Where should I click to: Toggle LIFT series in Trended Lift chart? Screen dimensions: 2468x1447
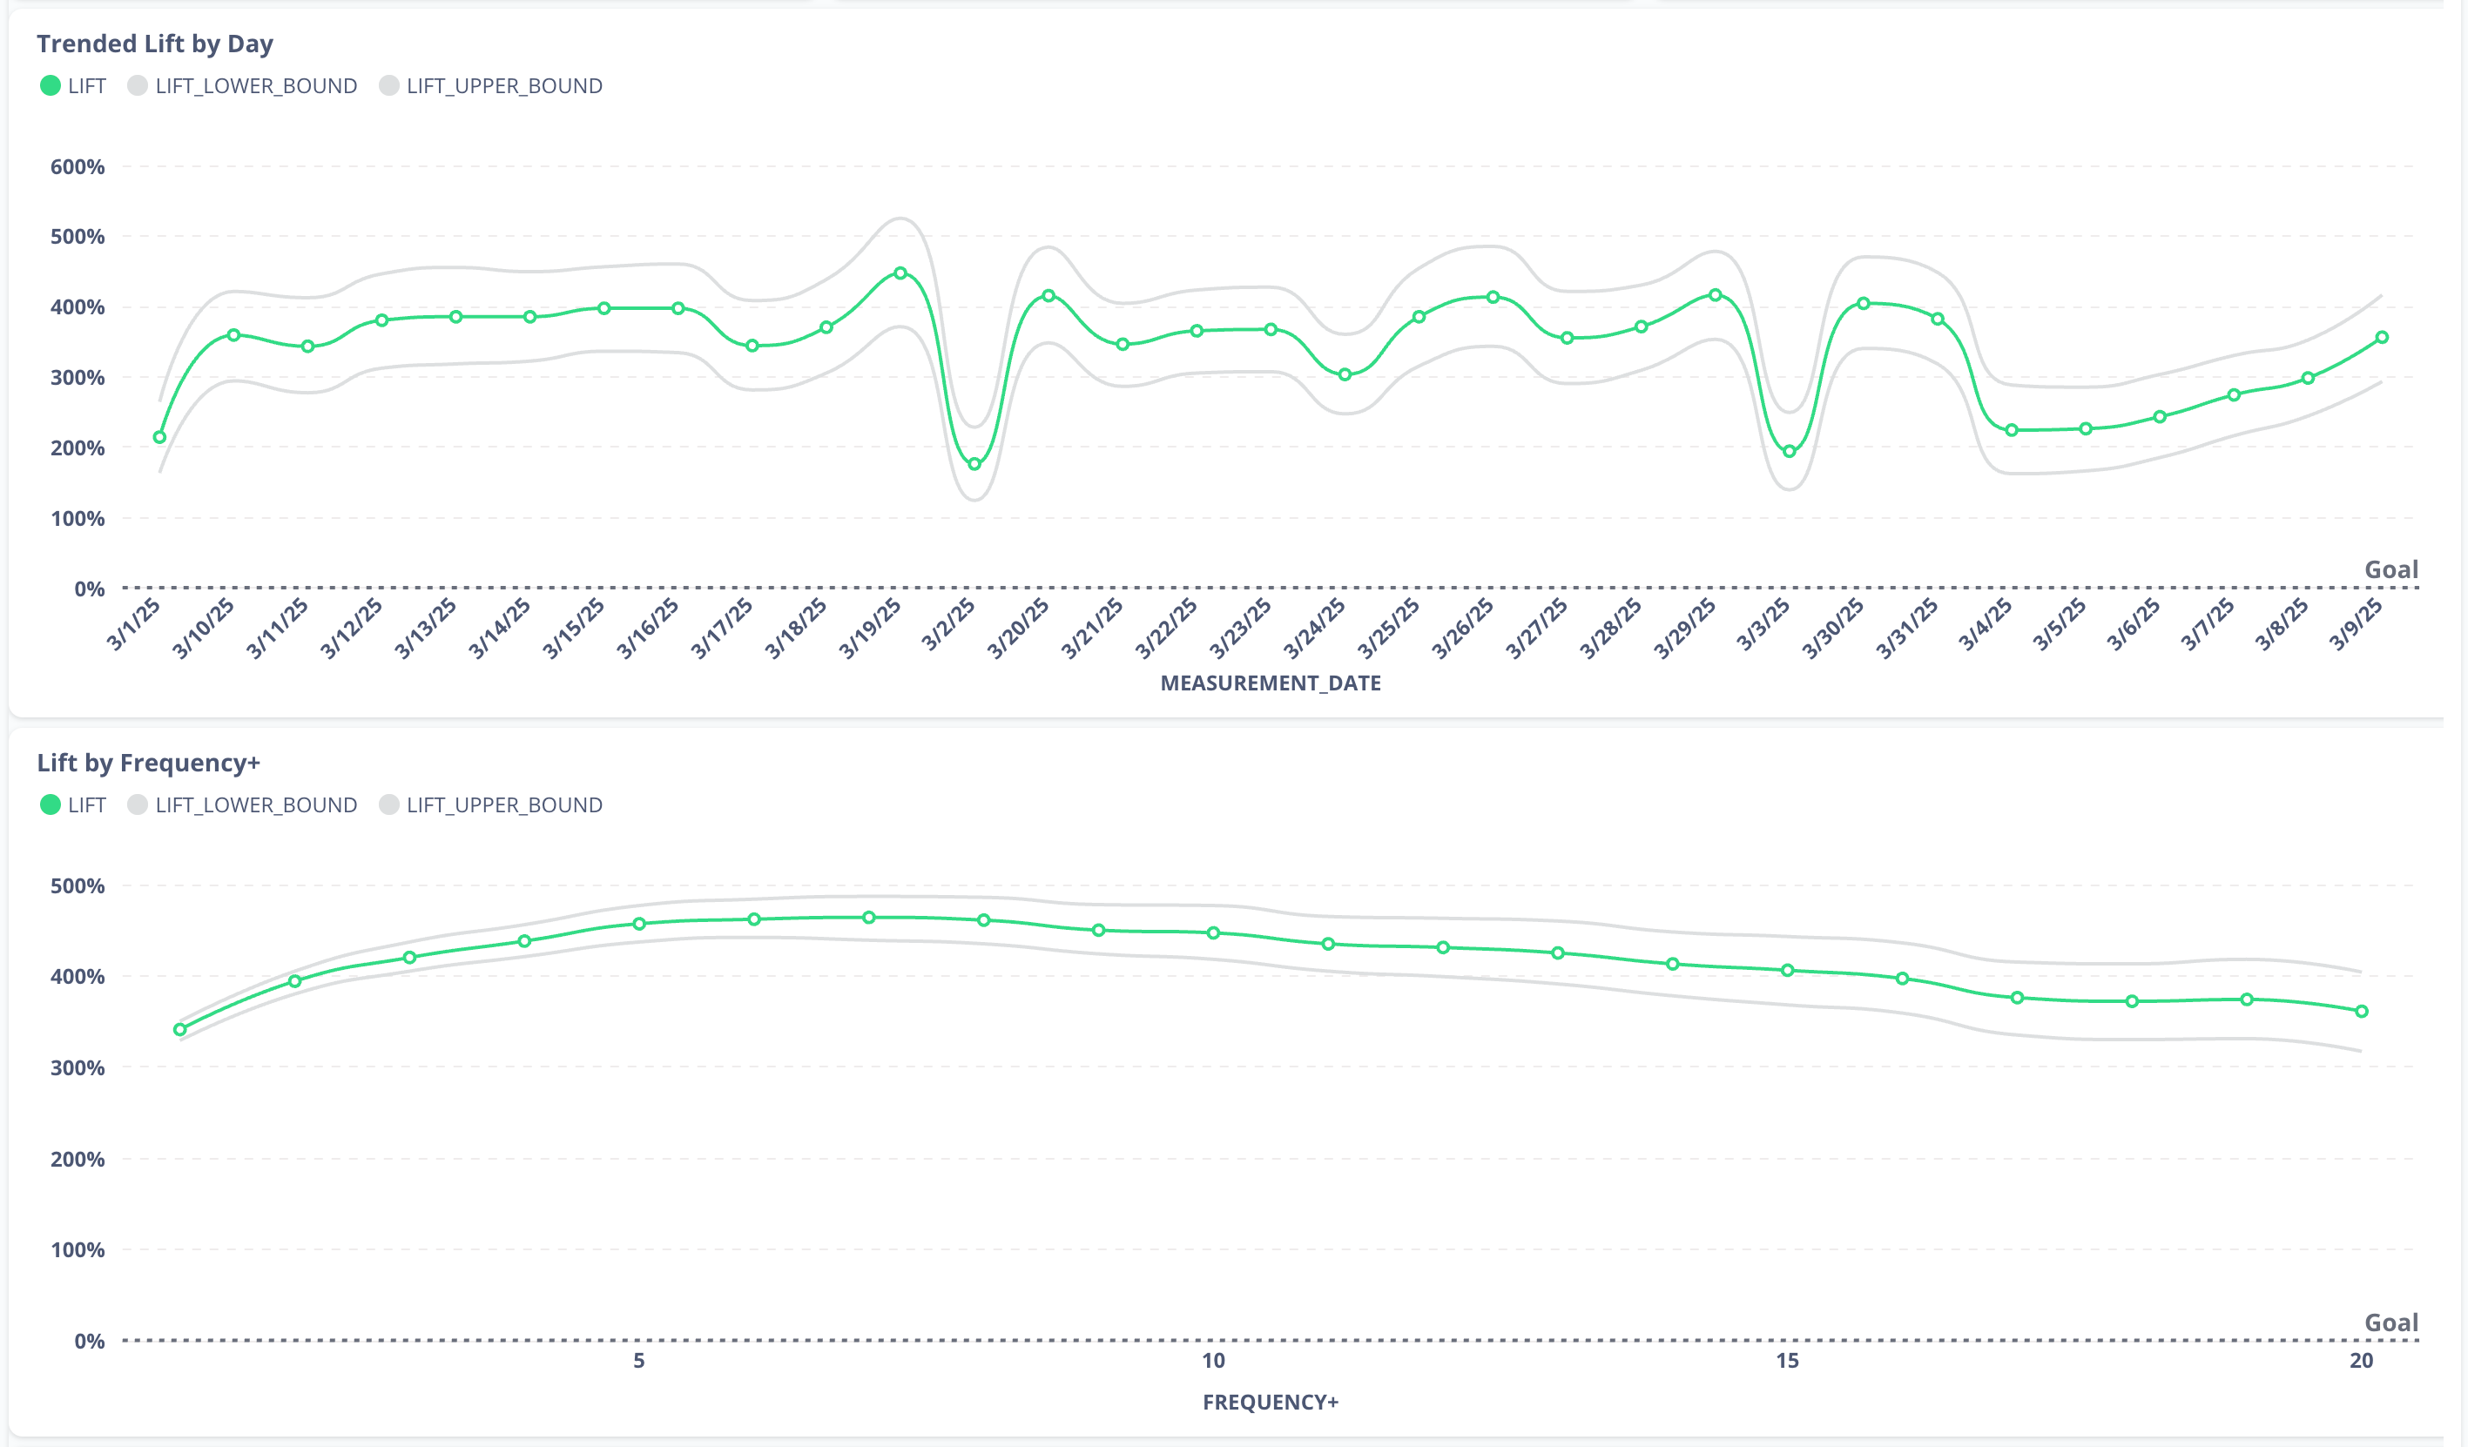pos(85,86)
